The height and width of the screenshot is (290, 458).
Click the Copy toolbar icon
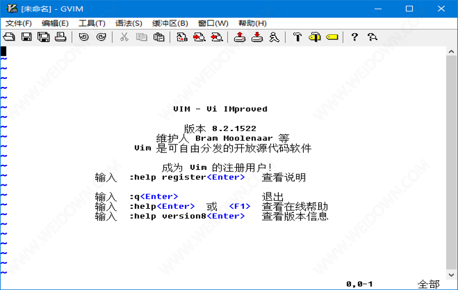[141, 37]
